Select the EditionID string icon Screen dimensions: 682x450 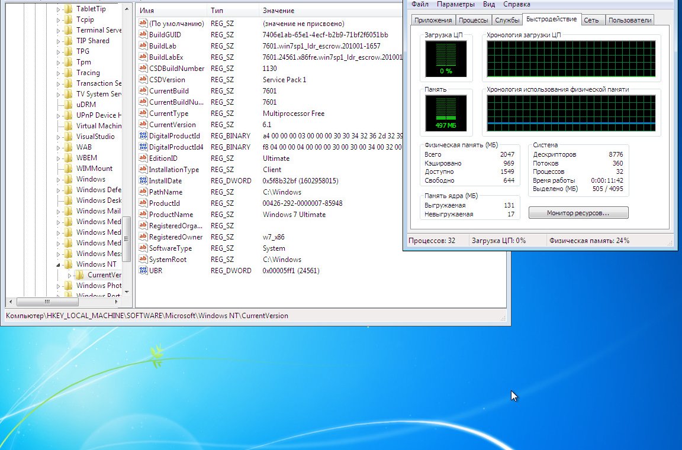coord(143,158)
